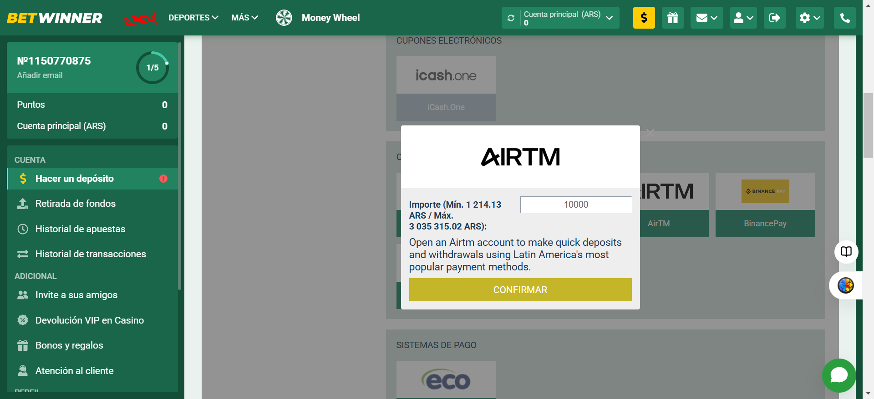Open the user profile dropdown

coord(743,18)
